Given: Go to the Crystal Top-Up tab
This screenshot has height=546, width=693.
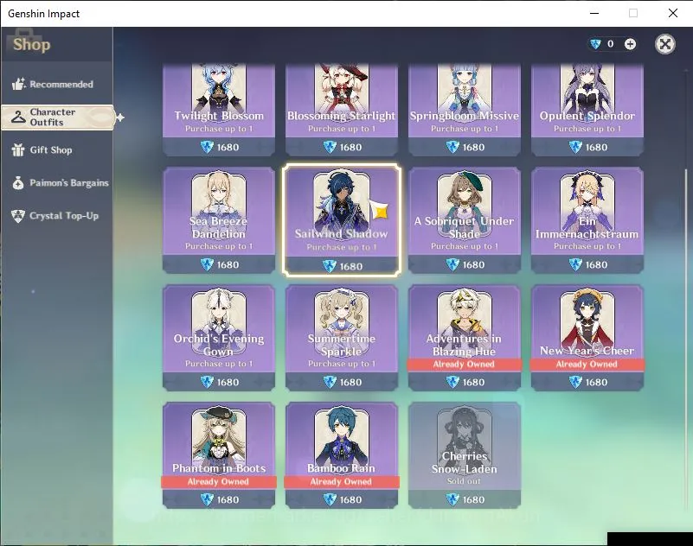Looking at the screenshot, I should tap(57, 216).
